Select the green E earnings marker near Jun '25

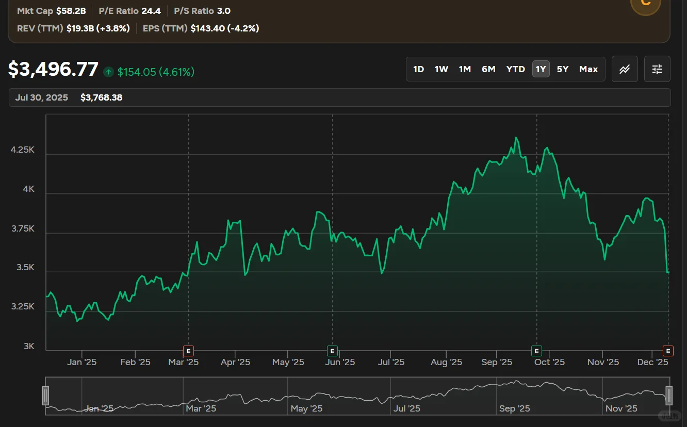(x=332, y=351)
